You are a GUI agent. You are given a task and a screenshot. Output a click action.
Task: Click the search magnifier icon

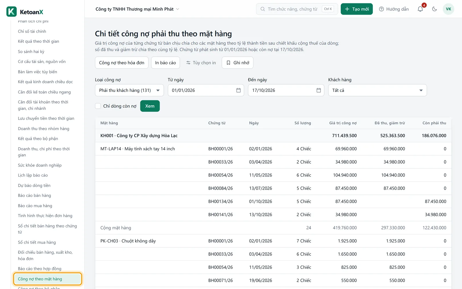263,9
